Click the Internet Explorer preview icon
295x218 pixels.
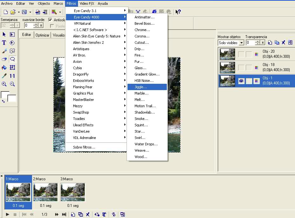154,12
